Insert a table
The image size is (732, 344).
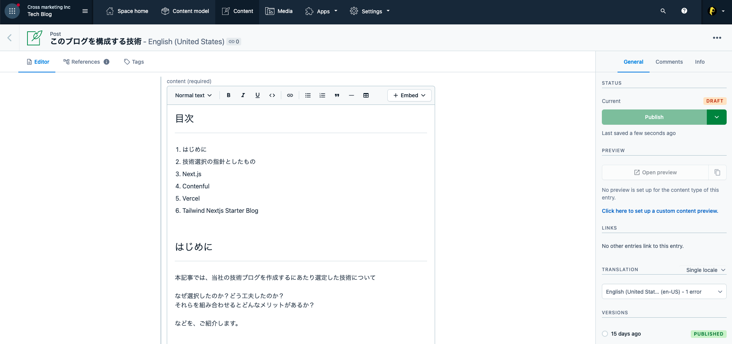pos(366,95)
